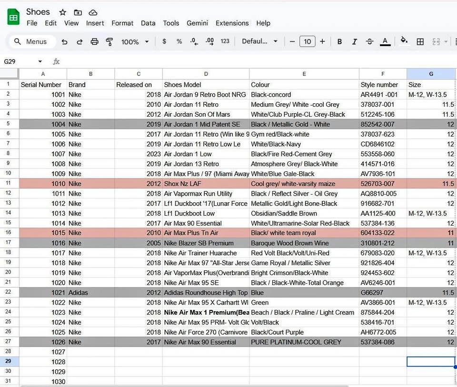Click the Adidas brand cell
Screen dimensions: 457x387
pyautogui.click(x=90, y=292)
